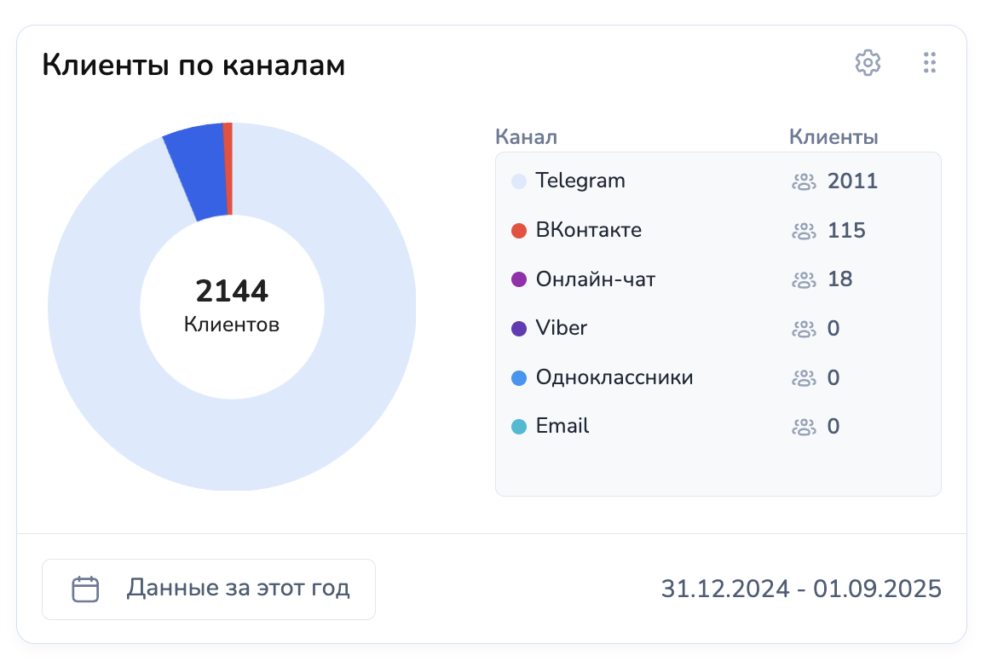Toggle the Онлайн-чат purple legend dot
This screenshot has height=661, width=992.
pos(519,279)
